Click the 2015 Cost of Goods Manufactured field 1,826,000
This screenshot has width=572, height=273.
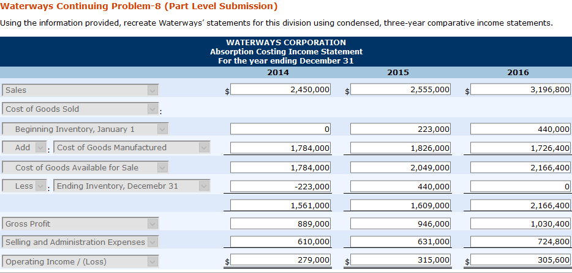point(400,148)
